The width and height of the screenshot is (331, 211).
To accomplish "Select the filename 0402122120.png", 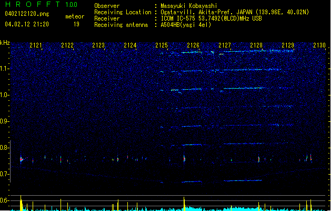I will [27, 14].
